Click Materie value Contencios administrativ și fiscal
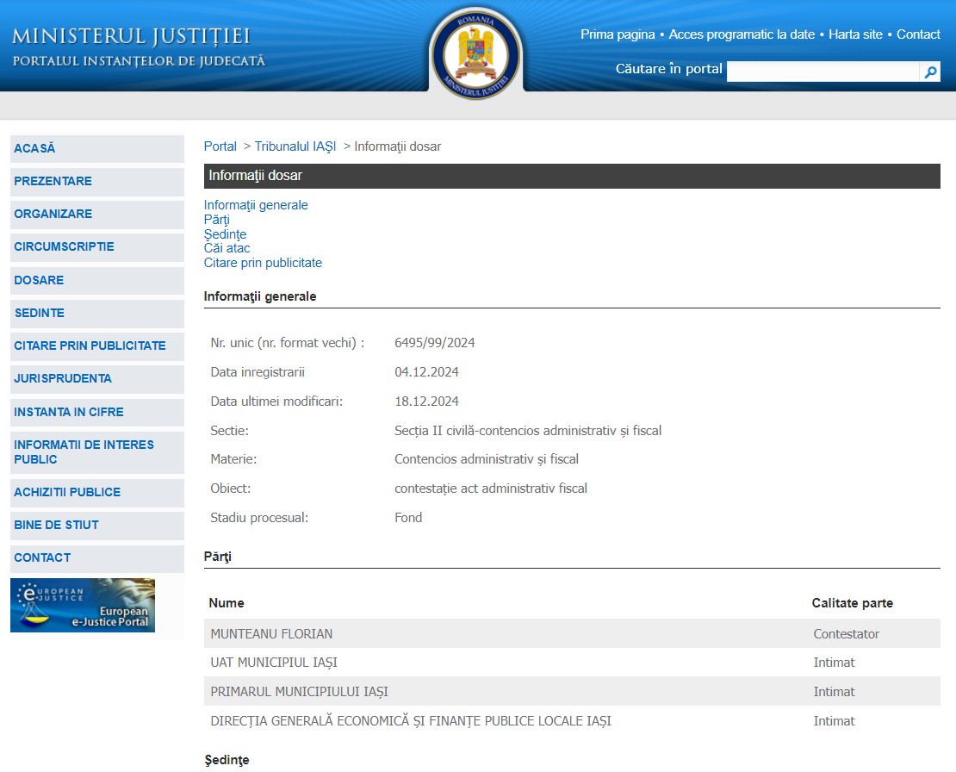956x772 pixels. (x=487, y=459)
